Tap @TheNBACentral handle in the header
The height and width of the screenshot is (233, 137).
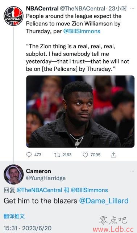[83, 8]
